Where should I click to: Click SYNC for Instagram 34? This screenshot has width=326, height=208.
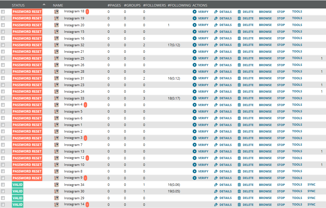point(311,184)
